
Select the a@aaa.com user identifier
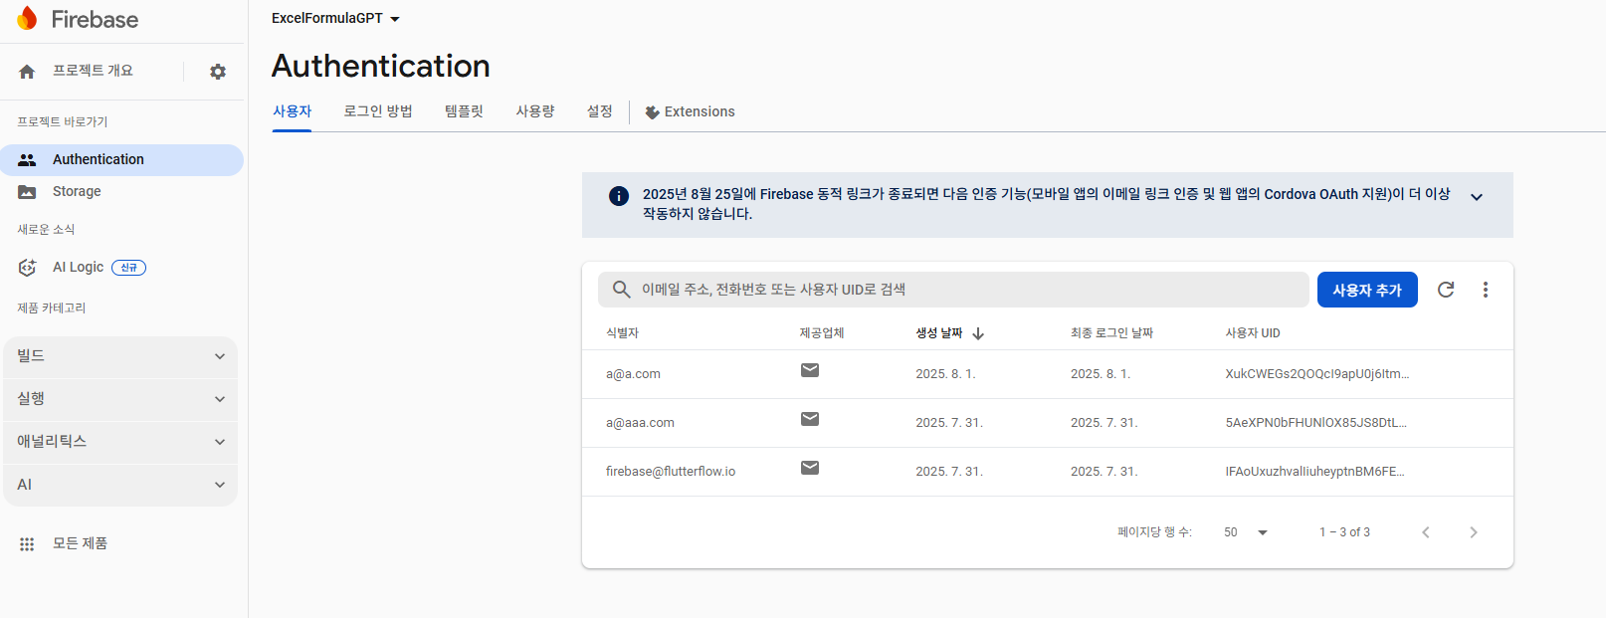640,423
